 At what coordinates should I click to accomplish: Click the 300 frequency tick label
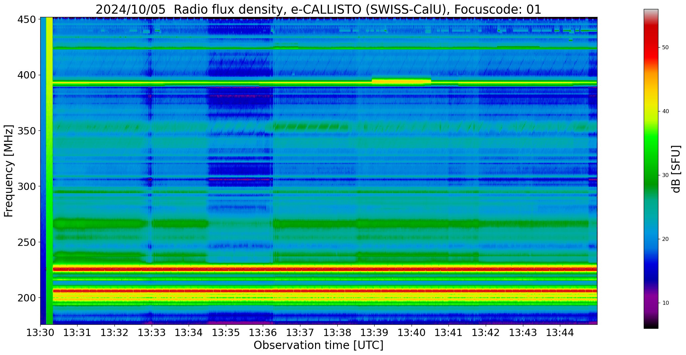pos(27,186)
